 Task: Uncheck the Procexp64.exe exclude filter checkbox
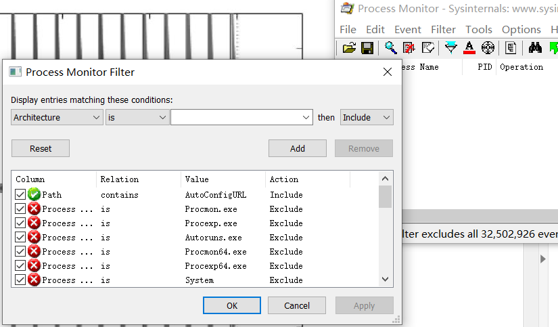click(20, 266)
